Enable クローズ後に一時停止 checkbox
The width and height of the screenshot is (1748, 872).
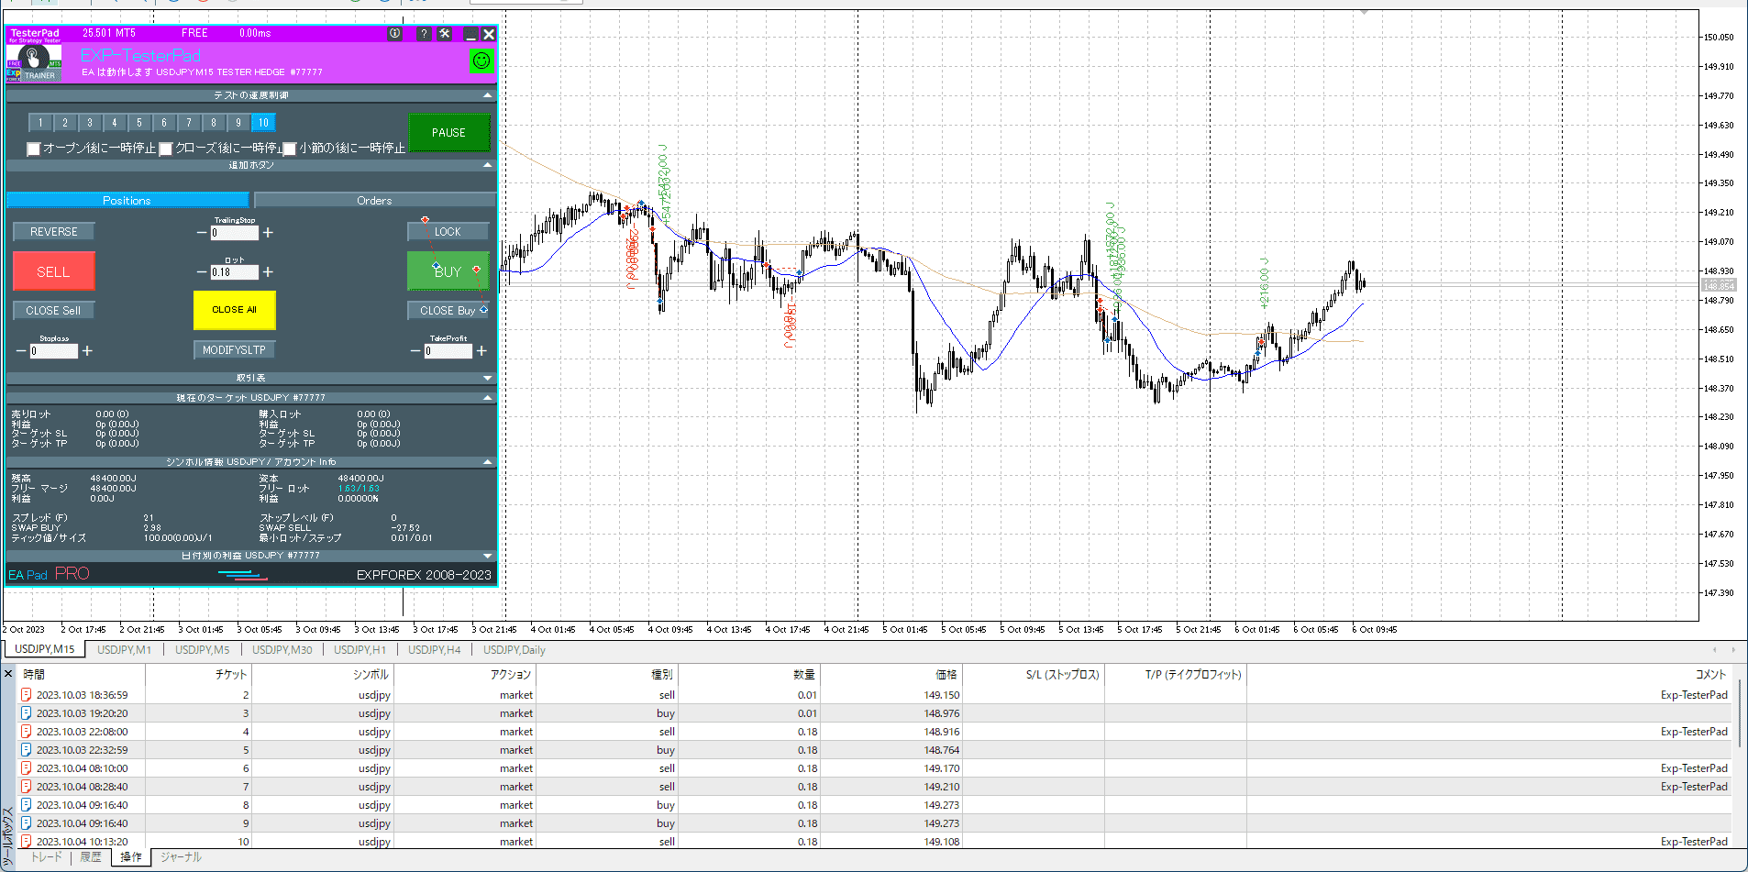pos(166,149)
